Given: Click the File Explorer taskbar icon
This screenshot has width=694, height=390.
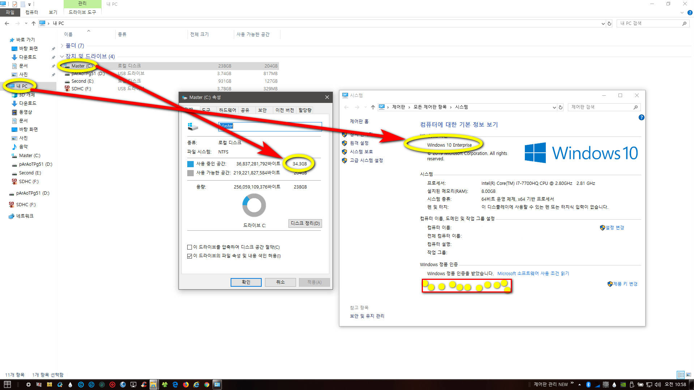Looking at the screenshot, I should click(153, 385).
